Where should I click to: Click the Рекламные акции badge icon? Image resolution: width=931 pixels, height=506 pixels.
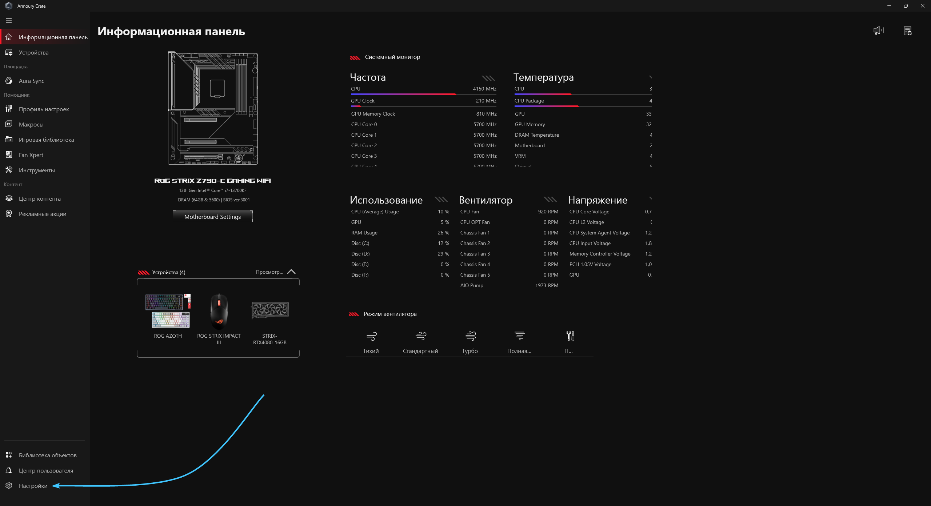9,214
